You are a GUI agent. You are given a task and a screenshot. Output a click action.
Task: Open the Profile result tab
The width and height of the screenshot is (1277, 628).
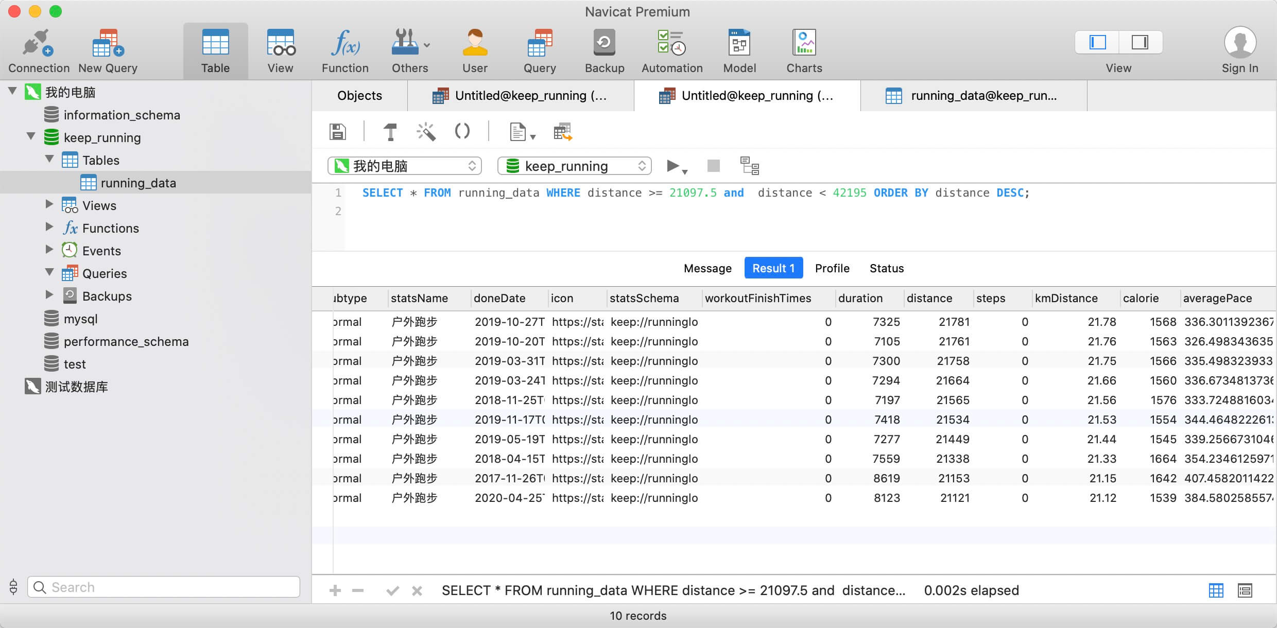click(x=832, y=268)
